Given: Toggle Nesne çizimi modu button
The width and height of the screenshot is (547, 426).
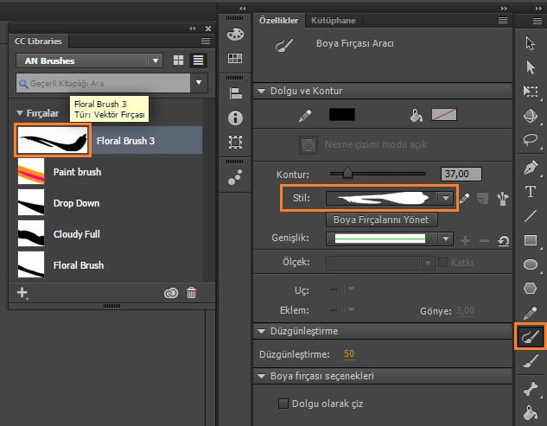Looking at the screenshot, I should click(x=308, y=145).
